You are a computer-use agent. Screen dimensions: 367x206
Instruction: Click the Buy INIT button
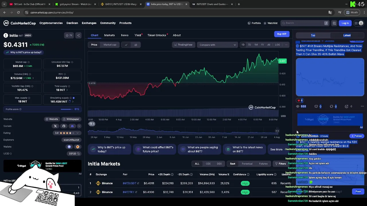[282, 34]
